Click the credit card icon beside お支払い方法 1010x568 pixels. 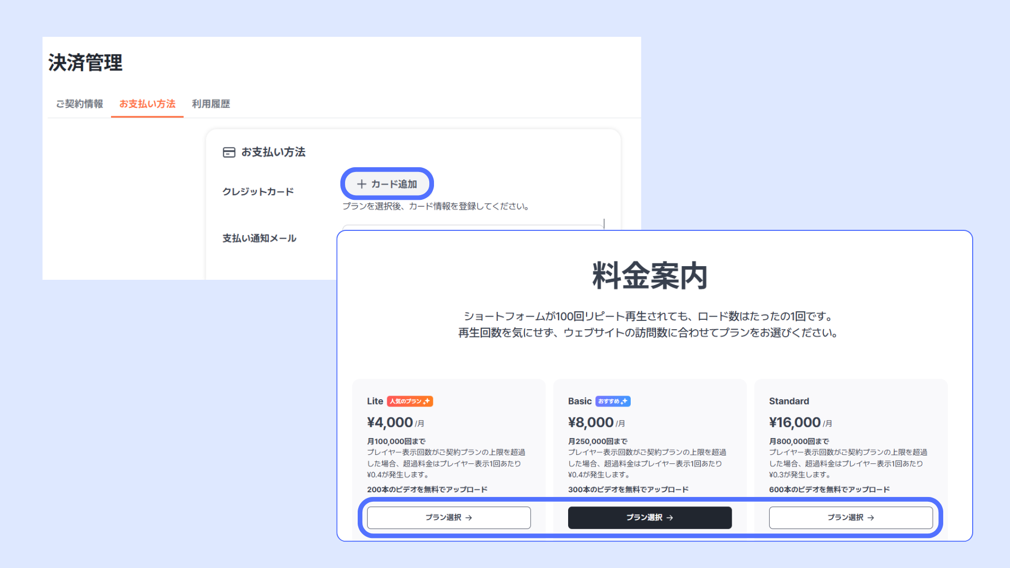click(x=229, y=153)
